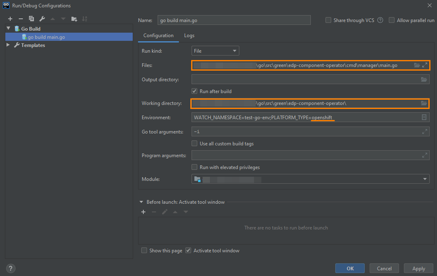This screenshot has height=276, width=437.
Task: Open the Environment variables editor
Action: tap(425, 117)
